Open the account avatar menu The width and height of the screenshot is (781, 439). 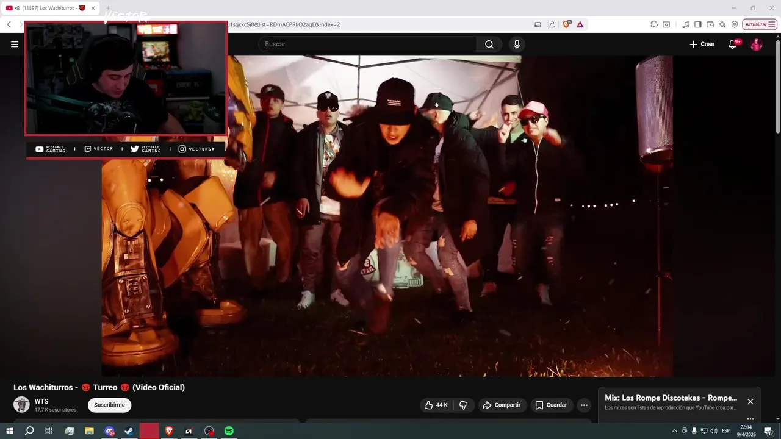tap(756, 44)
